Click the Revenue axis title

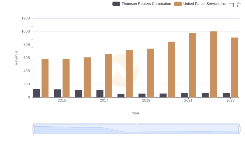pos(16,58)
